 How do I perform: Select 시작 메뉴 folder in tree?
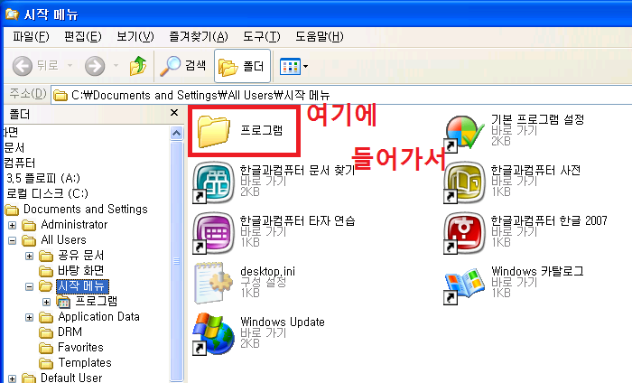82,286
